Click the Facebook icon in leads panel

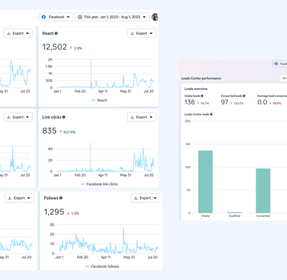tap(276, 63)
